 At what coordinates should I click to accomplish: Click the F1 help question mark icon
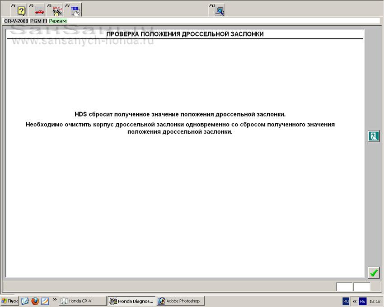point(21,10)
